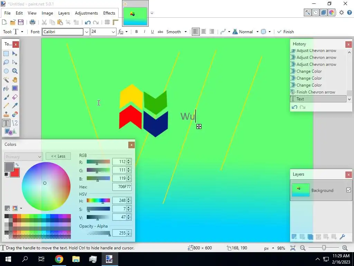Image resolution: width=354 pixels, height=266 pixels.
Task: Select the Rectangle Select tool
Action: pos(6,54)
